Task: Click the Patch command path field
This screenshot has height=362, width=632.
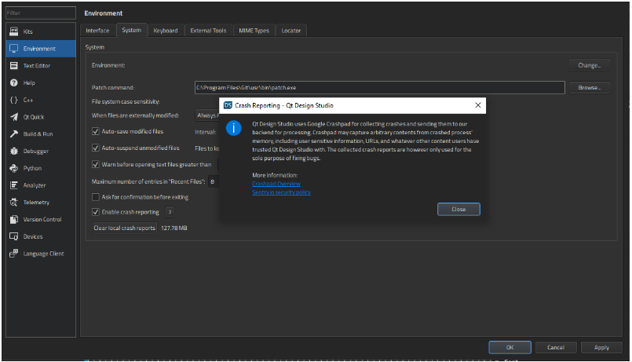Action: [x=380, y=87]
